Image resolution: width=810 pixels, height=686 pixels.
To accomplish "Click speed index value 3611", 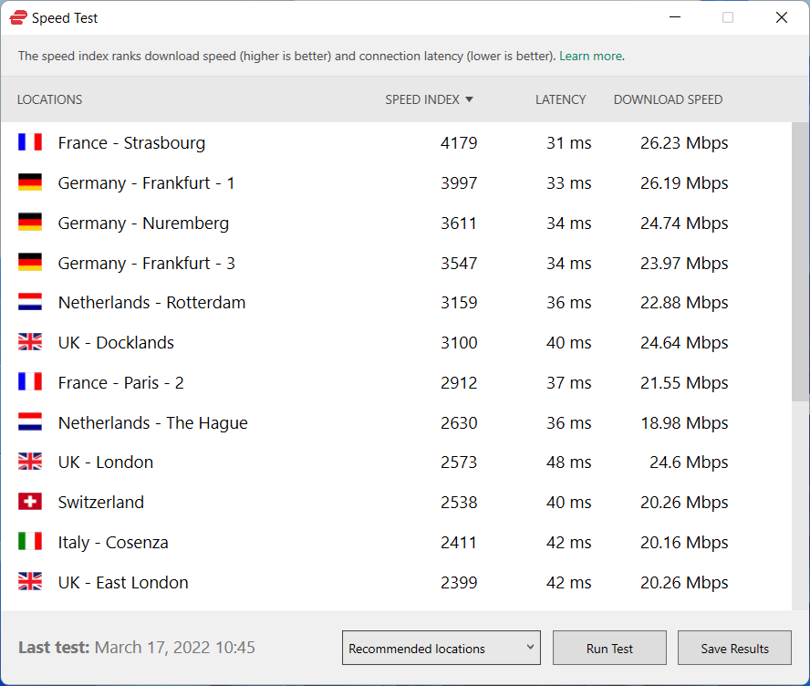I will (x=459, y=223).
